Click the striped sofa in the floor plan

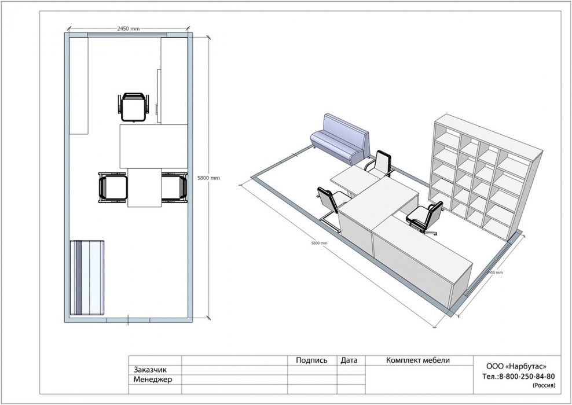pyautogui.click(x=89, y=278)
